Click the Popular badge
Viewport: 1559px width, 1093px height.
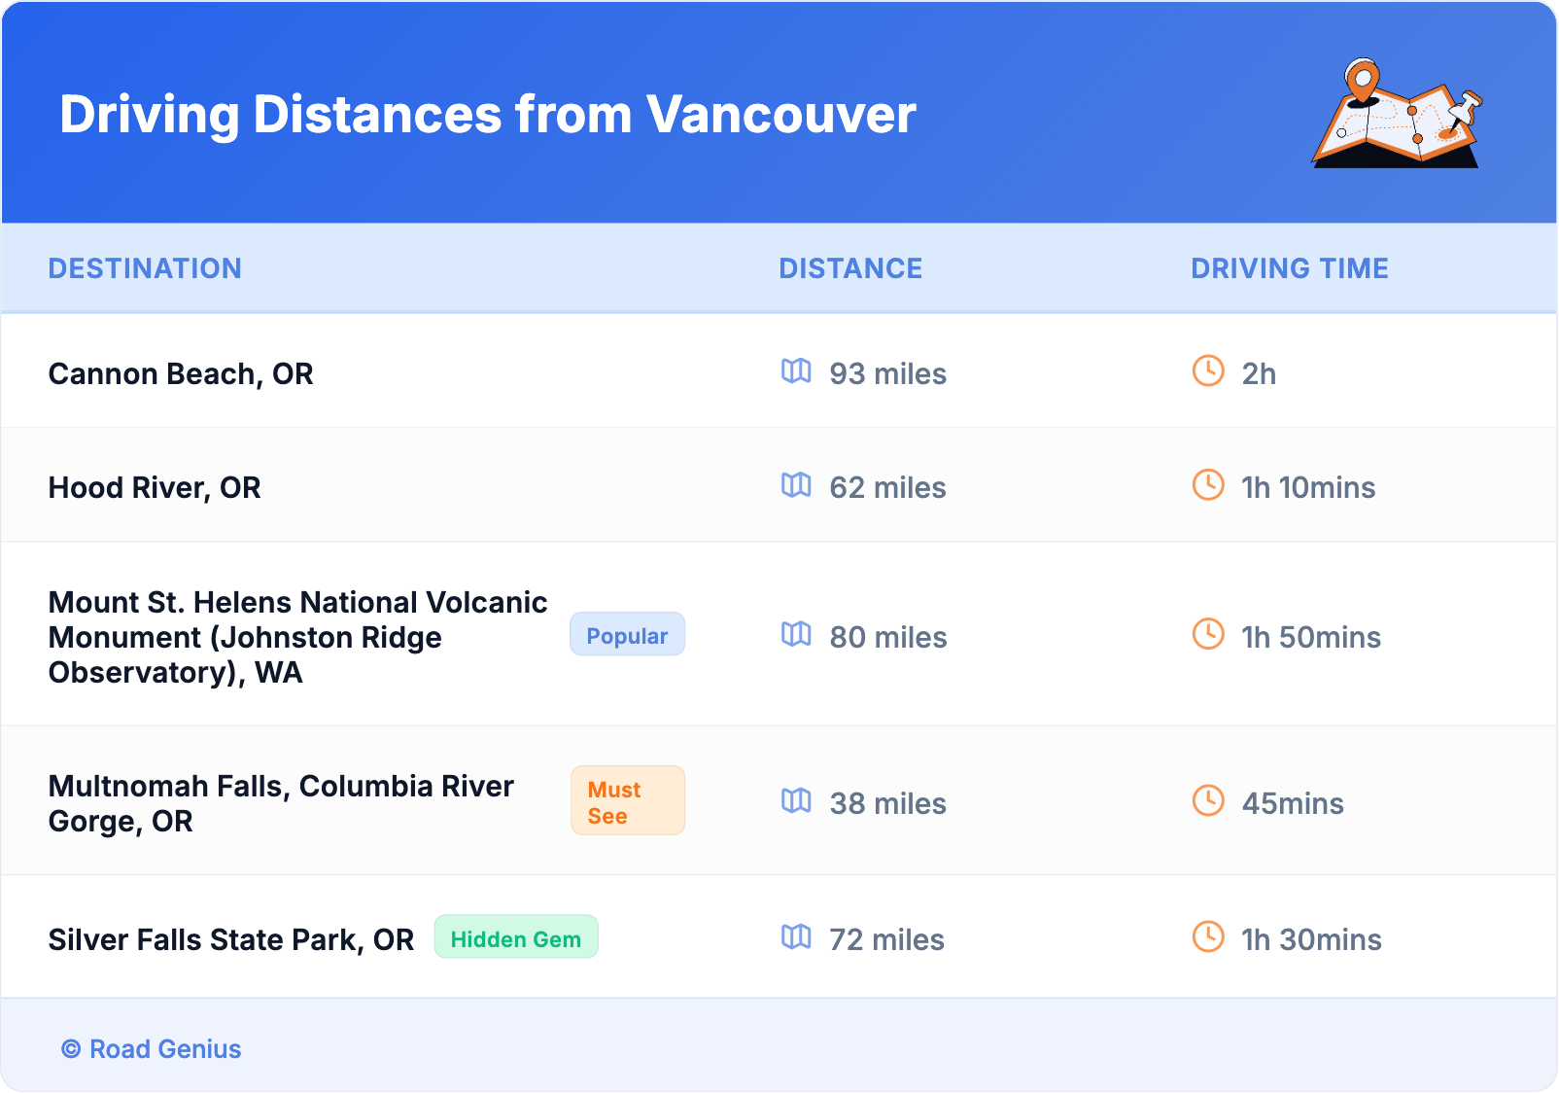627,635
